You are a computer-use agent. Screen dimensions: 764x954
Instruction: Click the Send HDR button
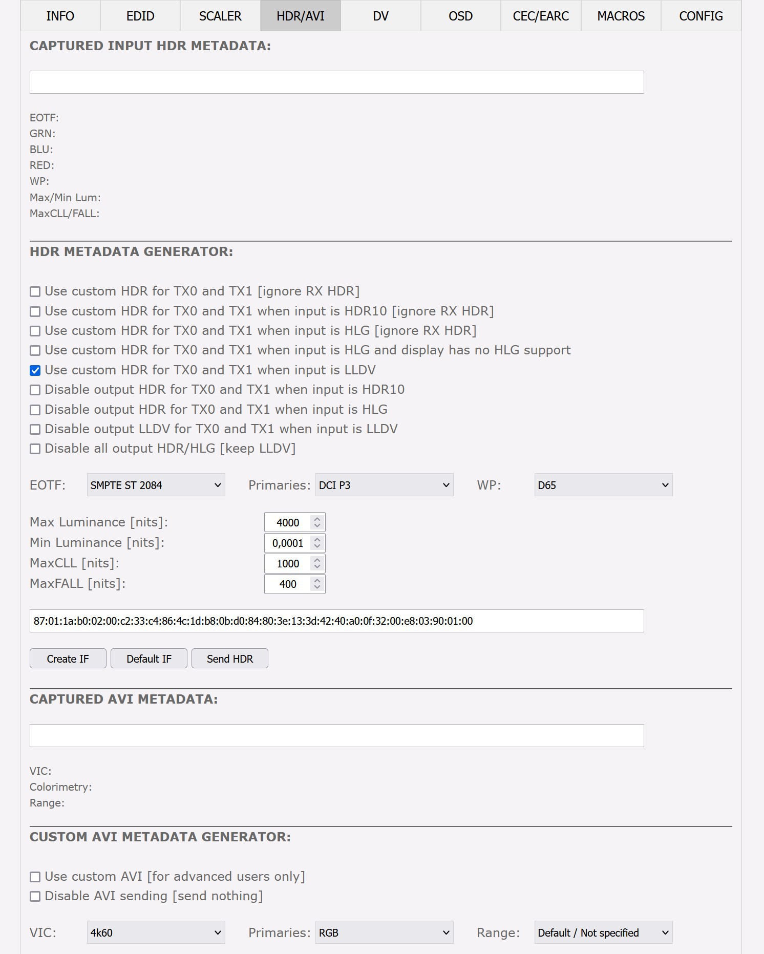click(x=230, y=659)
